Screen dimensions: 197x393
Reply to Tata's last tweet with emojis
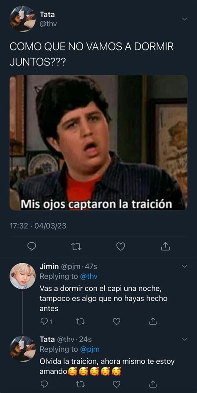[x=44, y=384]
